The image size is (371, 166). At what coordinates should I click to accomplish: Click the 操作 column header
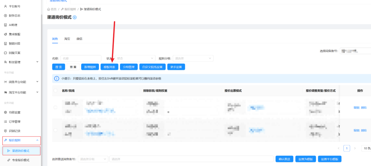(360, 91)
